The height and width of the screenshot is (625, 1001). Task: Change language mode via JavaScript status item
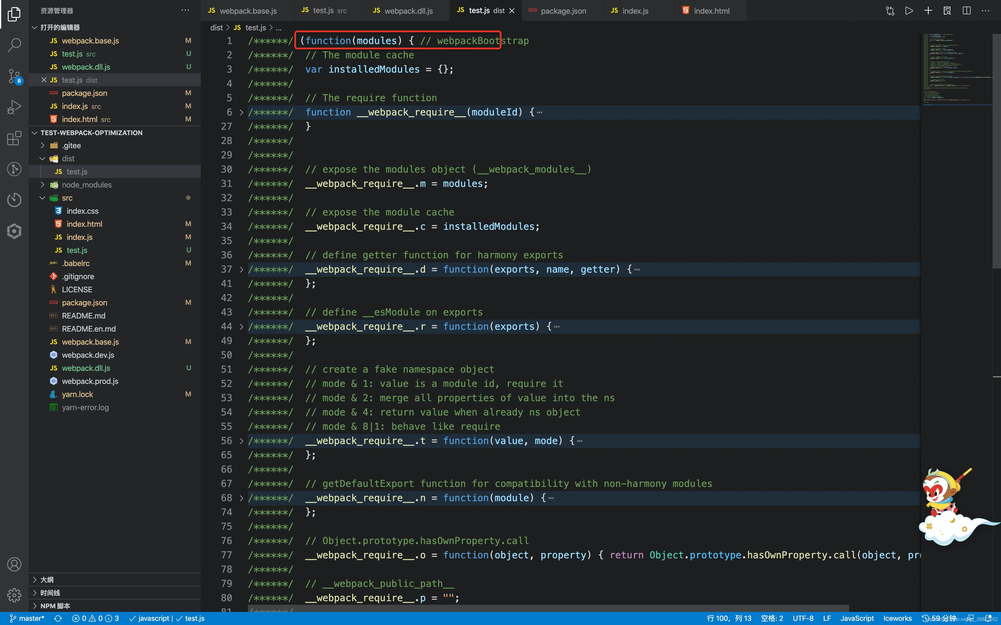(857, 618)
